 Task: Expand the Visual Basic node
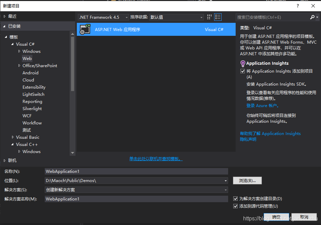pos(13,137)
